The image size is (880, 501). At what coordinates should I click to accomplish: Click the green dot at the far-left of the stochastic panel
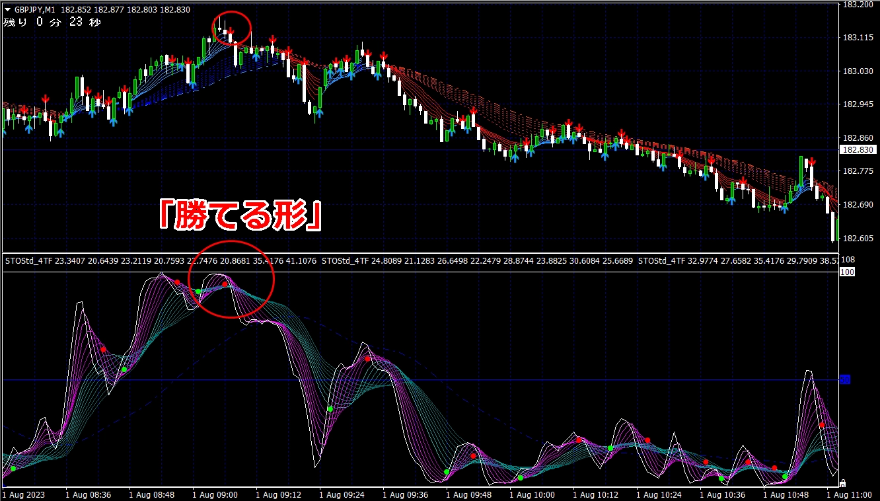point(13,469)
